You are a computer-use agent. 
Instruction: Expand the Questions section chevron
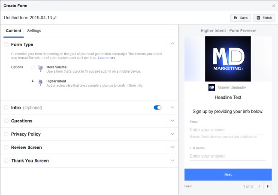172,121
